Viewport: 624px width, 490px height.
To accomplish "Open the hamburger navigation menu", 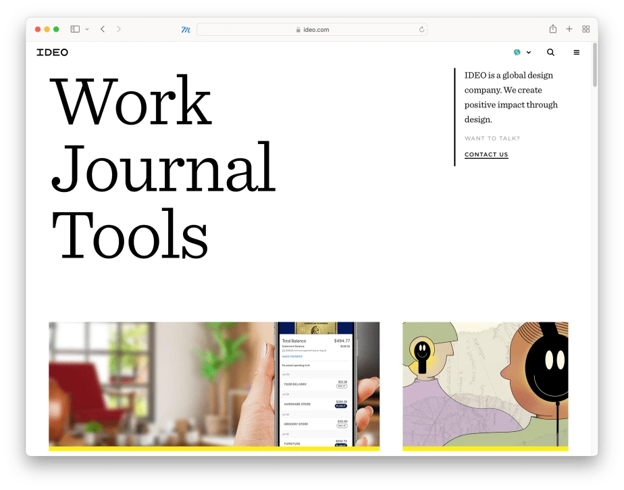I will [x=576, y=52].
